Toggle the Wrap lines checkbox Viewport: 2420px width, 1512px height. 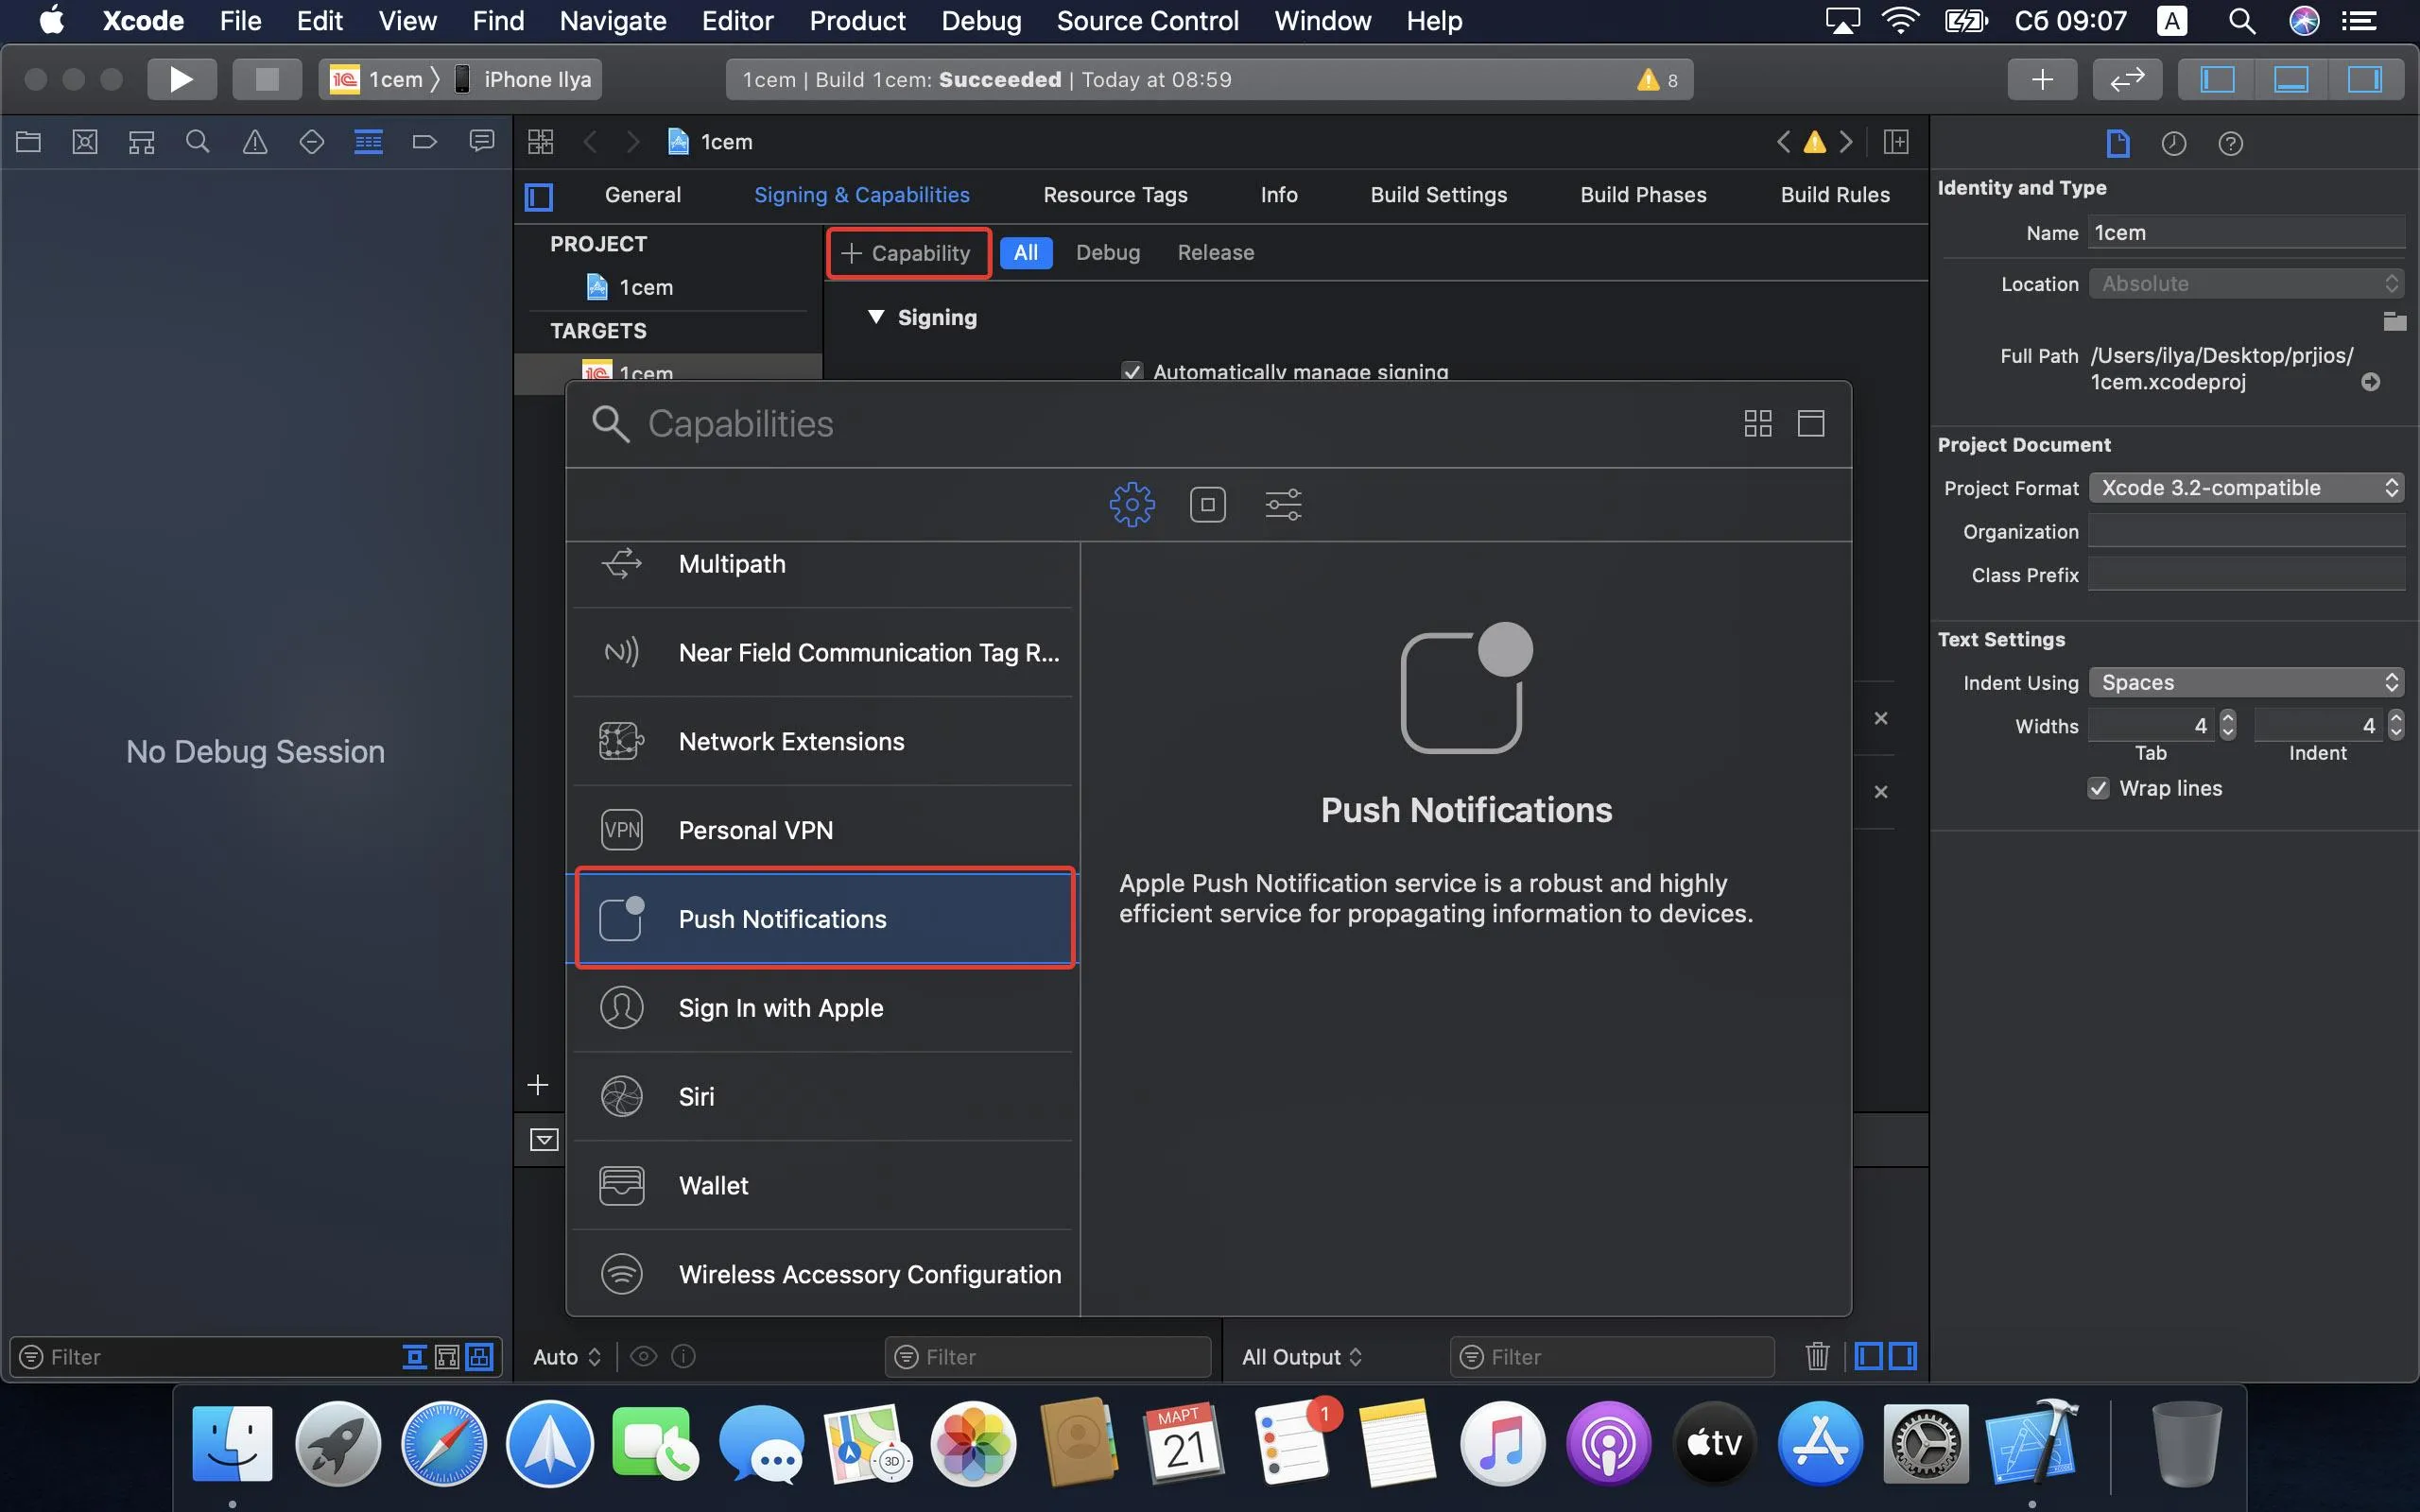(x=2098, y=788)
